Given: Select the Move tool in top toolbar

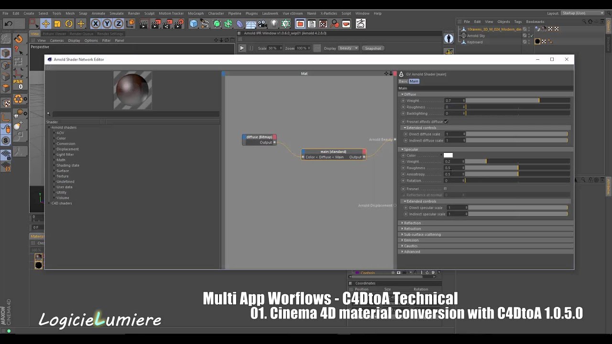Looking at the screenshot, I should (x=45, y=23).
